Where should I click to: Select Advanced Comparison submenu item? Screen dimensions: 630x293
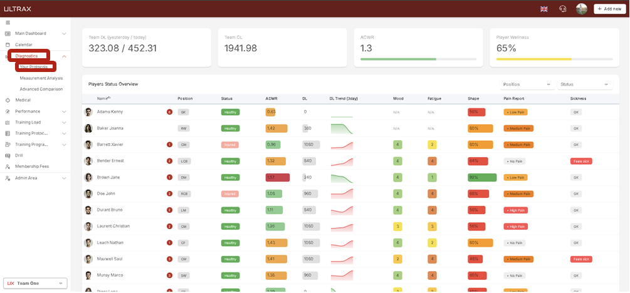(x=41, y=89)
